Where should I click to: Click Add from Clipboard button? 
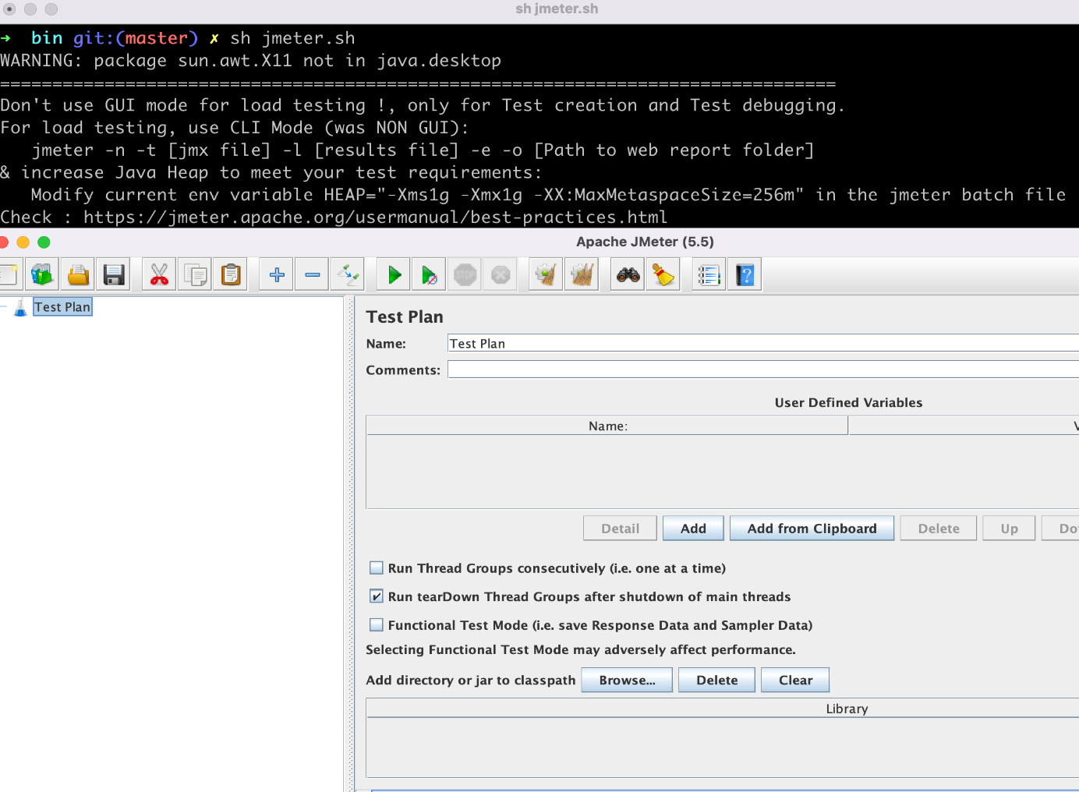pos(812,529)
